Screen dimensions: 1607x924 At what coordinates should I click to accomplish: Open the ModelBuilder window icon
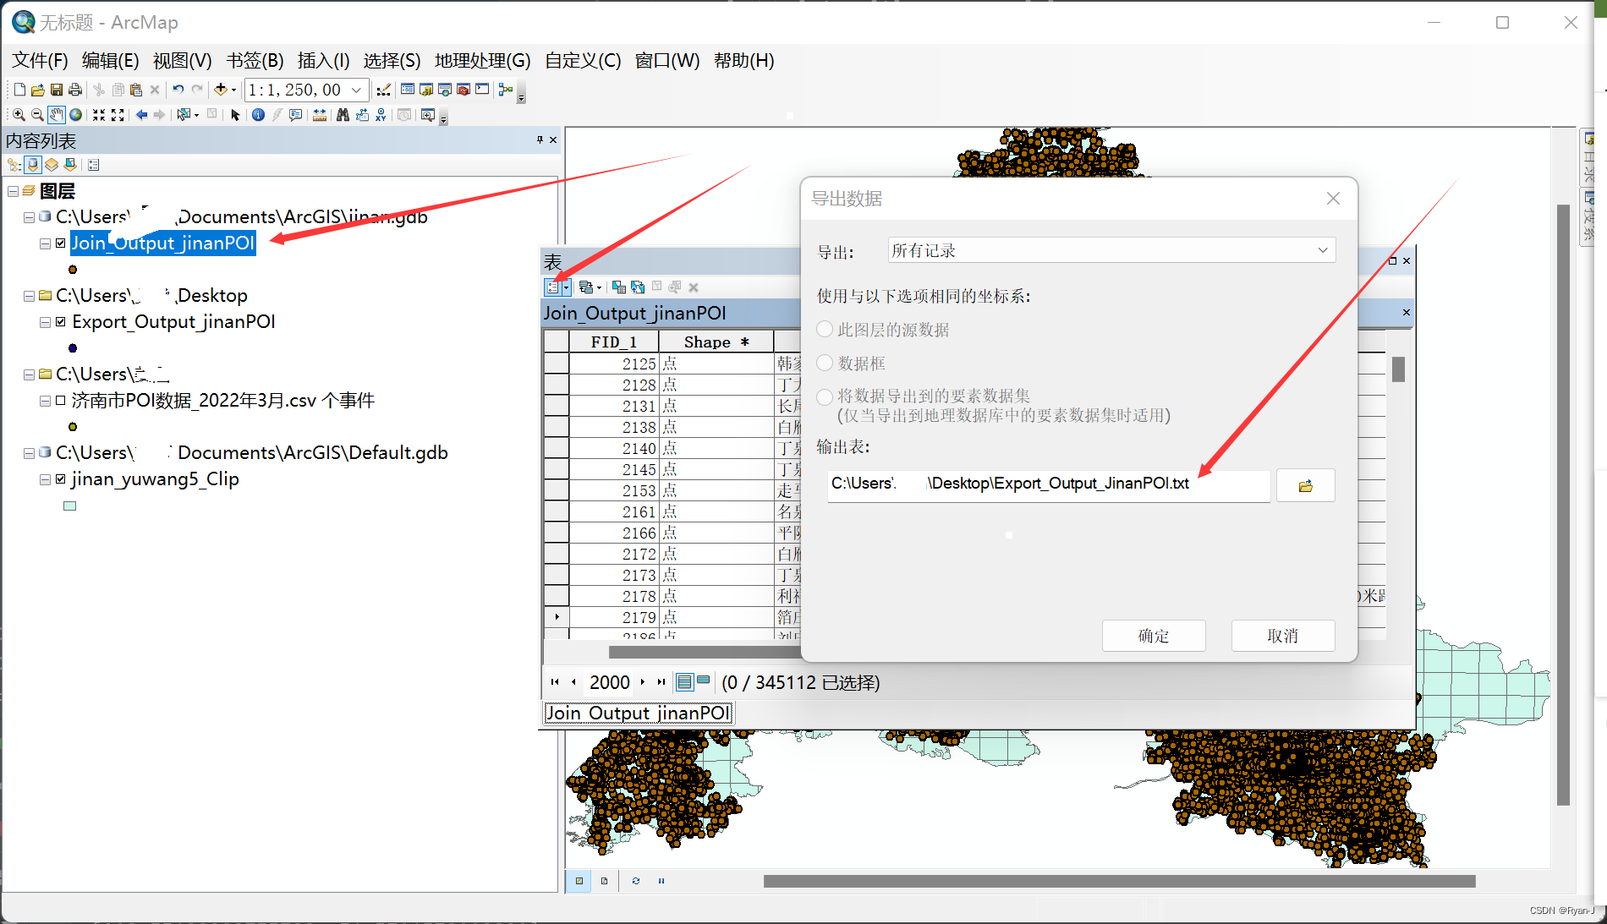(506, 90)
